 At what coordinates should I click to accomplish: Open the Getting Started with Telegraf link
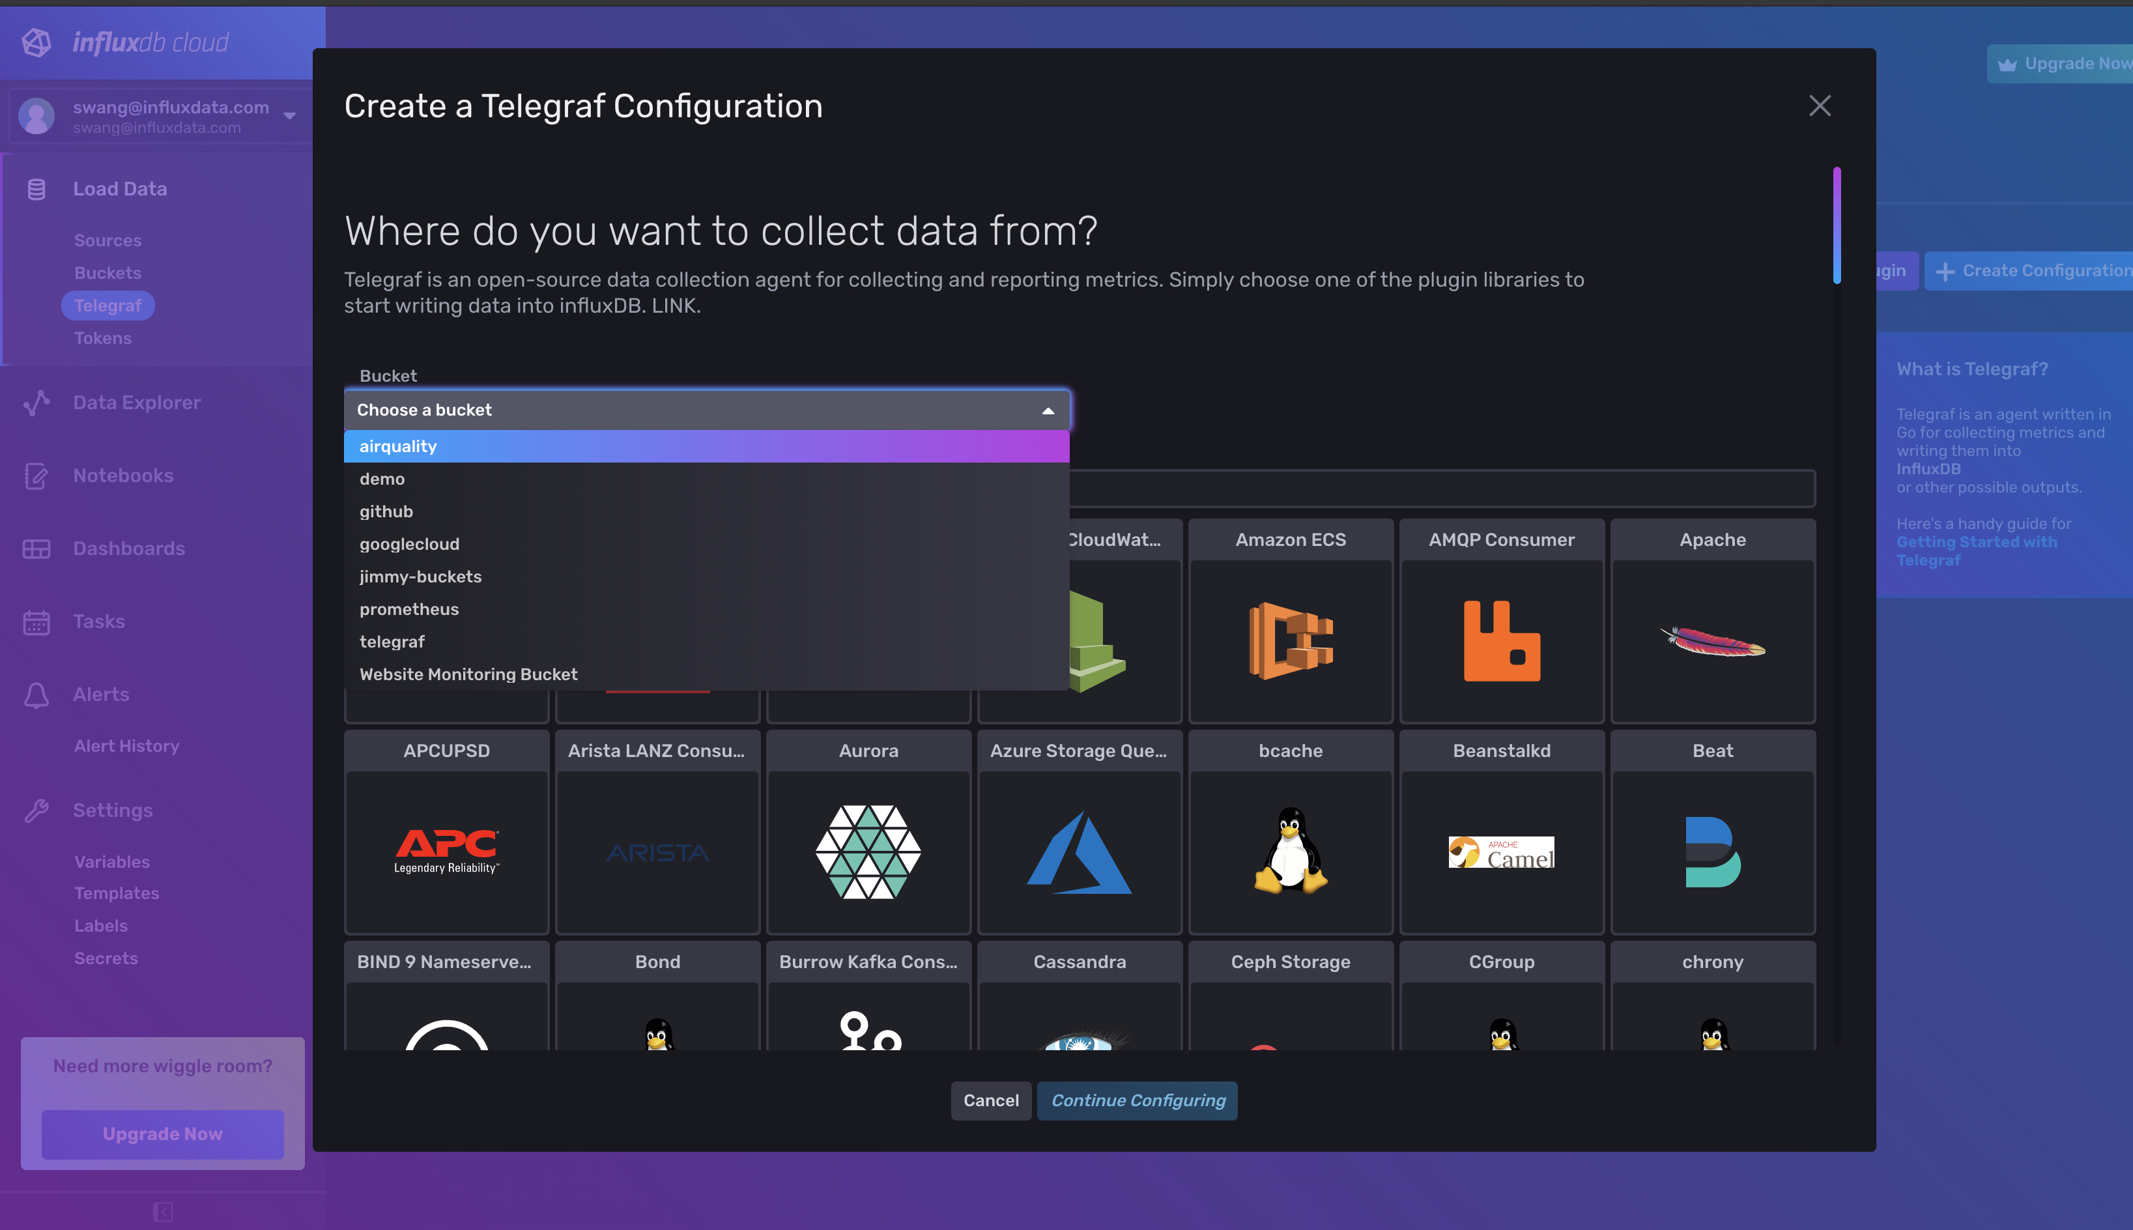click(1977, 551)
